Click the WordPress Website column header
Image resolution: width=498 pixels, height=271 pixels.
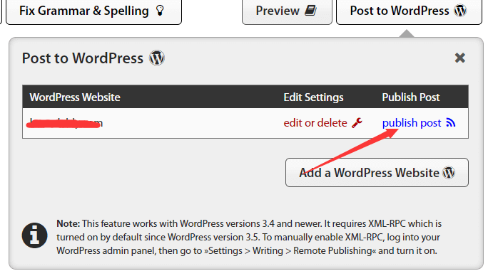tap(75, 97)
